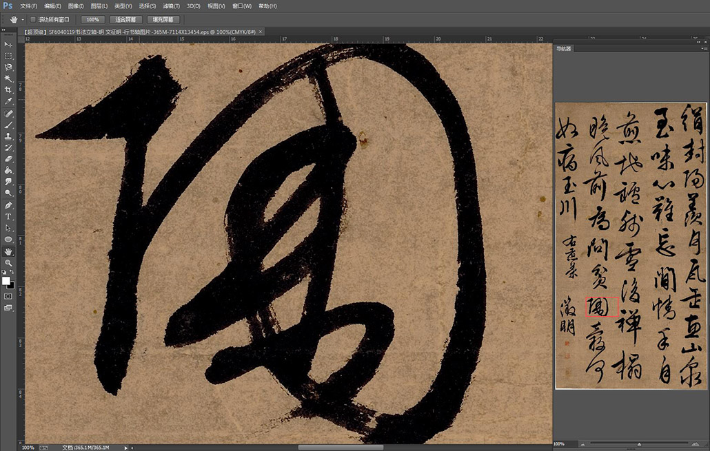Open the 视图(V) menu
Screen dimensions: 710x451
(216, 6)
